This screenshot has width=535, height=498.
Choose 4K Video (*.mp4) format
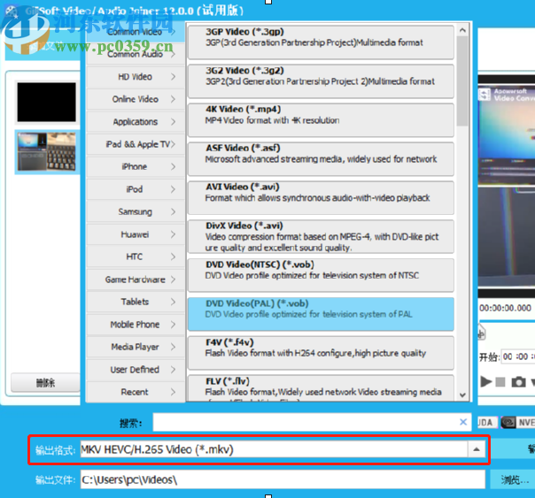coord(321,119)
